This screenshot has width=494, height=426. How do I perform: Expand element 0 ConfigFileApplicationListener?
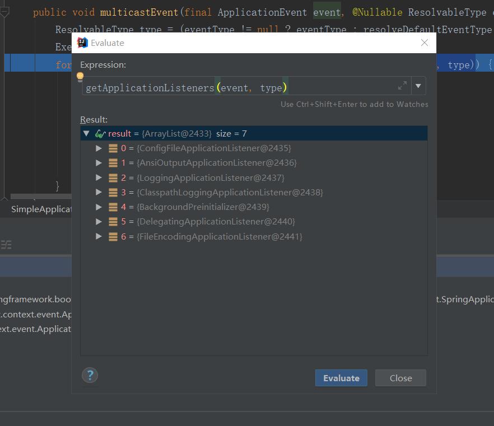coord(99,148)
